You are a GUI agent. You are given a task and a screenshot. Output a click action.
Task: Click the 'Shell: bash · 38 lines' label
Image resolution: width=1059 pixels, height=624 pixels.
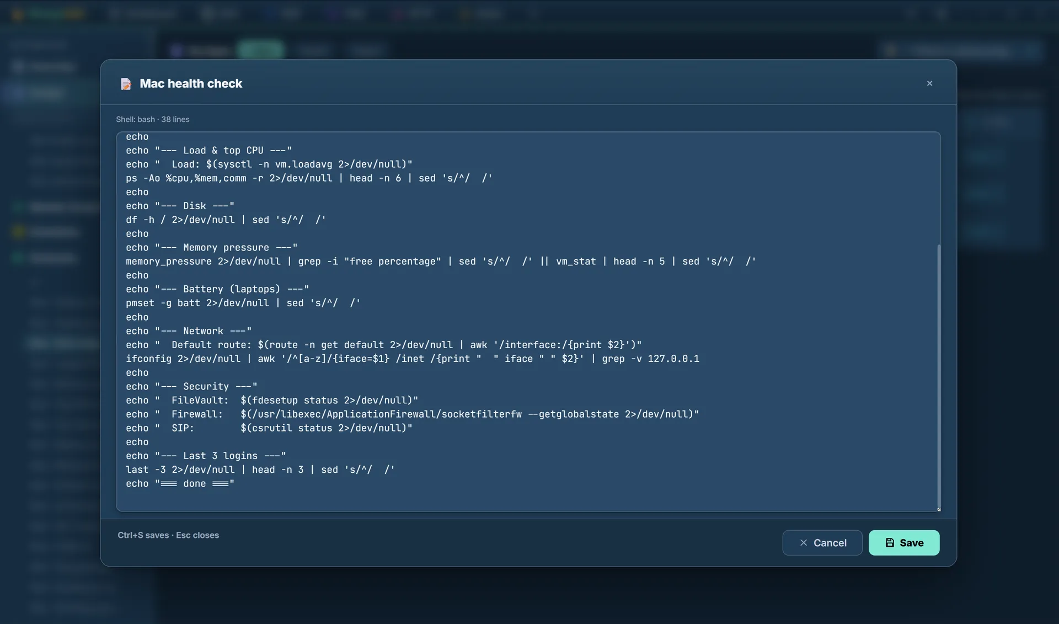pos(153,119)
